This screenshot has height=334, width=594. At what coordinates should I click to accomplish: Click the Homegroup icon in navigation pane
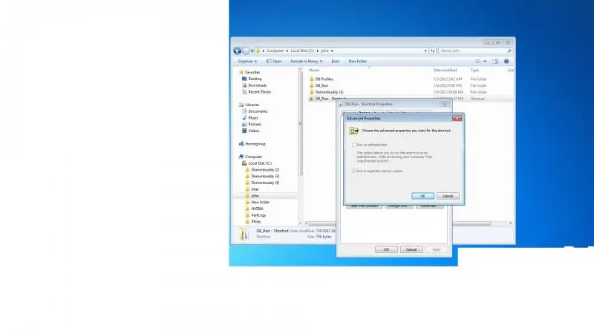[242, 143]
